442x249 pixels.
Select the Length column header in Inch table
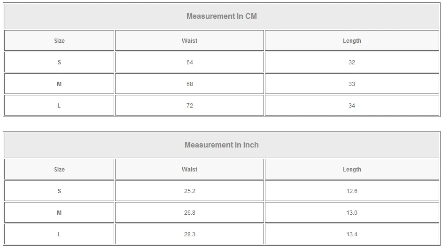point(352,170)
